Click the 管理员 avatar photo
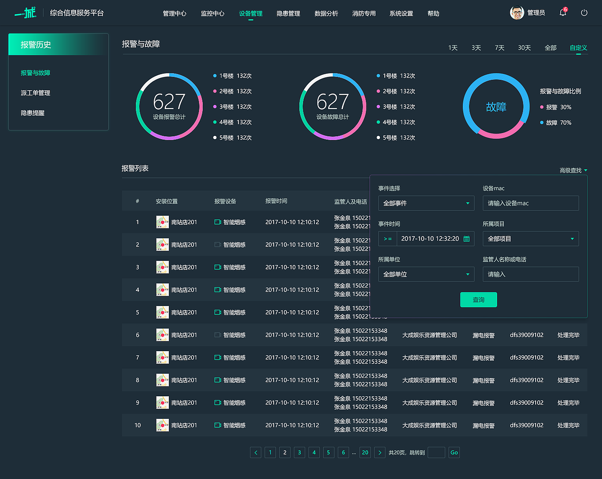 tap(516, 13)
